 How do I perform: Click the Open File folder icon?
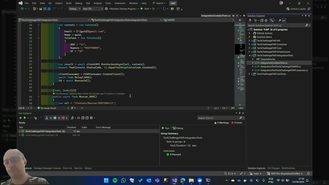tap(41, 9)
